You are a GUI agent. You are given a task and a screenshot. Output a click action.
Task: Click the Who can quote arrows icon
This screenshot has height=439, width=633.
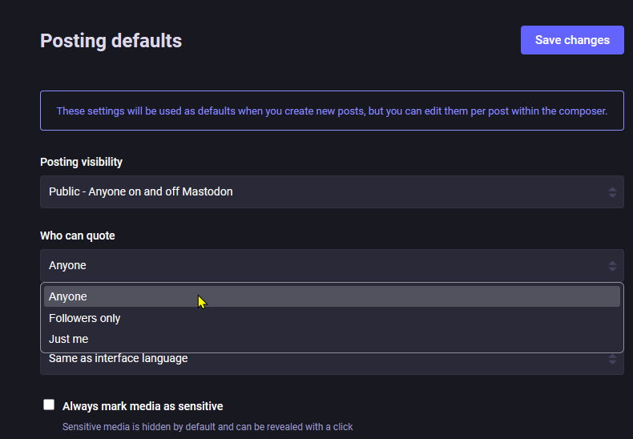point(612,266)
